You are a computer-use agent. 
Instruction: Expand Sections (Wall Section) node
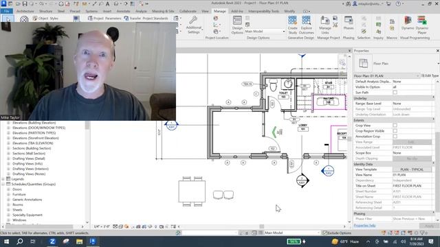click(x=8, y=154)
